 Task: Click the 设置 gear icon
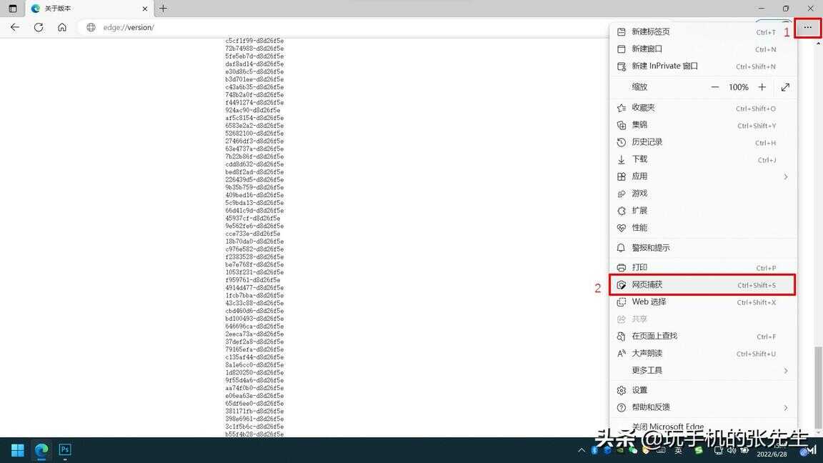click(x=622, y=391)
